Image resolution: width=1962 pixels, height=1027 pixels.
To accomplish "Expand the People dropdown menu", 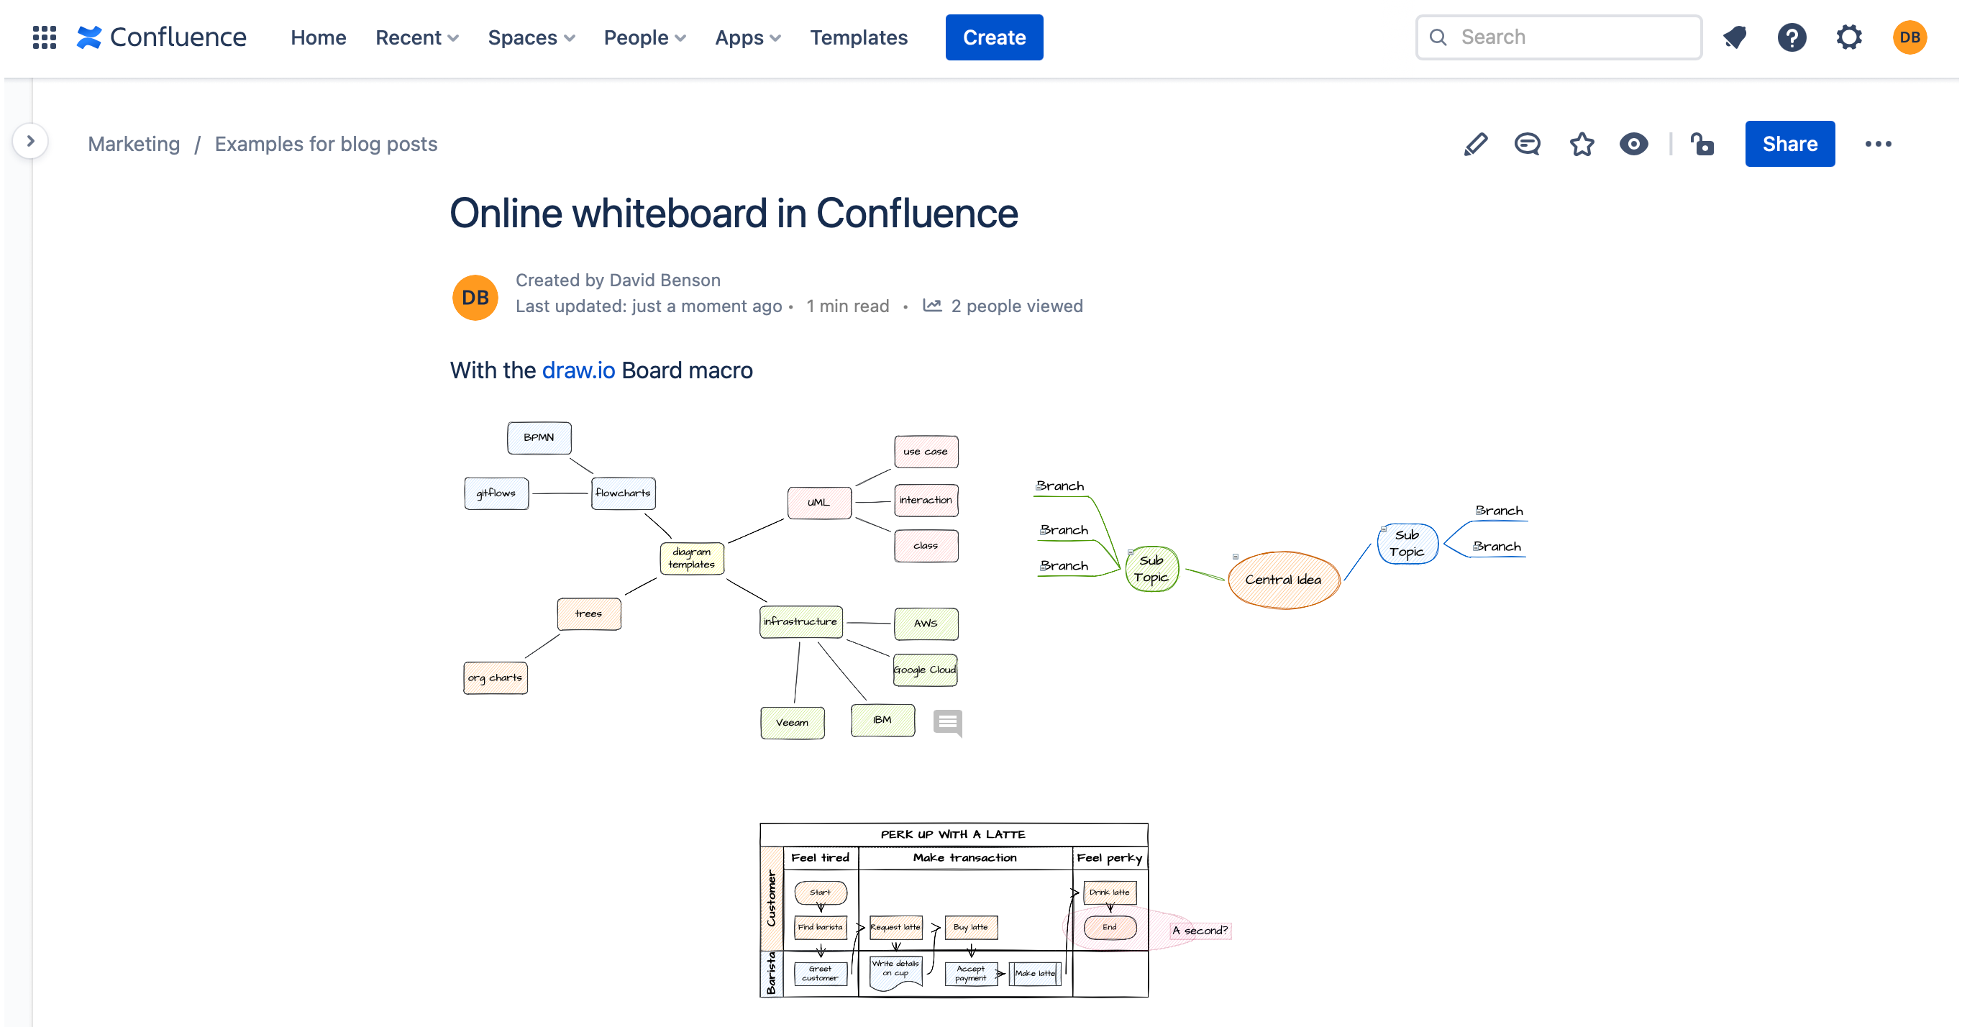I will coord(645,37).
